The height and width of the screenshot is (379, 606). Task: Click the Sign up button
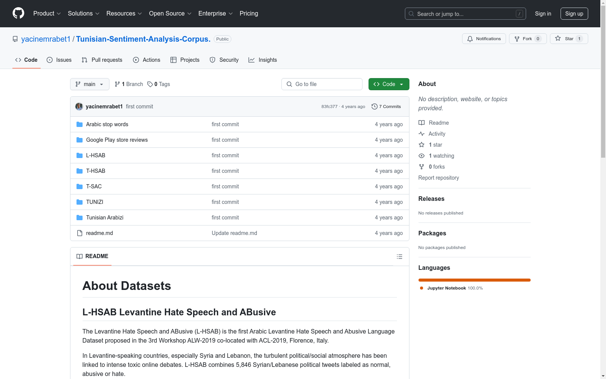(x=574, y=14)
